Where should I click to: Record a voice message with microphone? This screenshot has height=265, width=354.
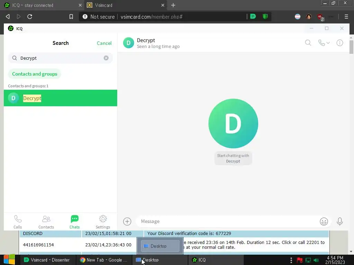click(x=340, y=222)
